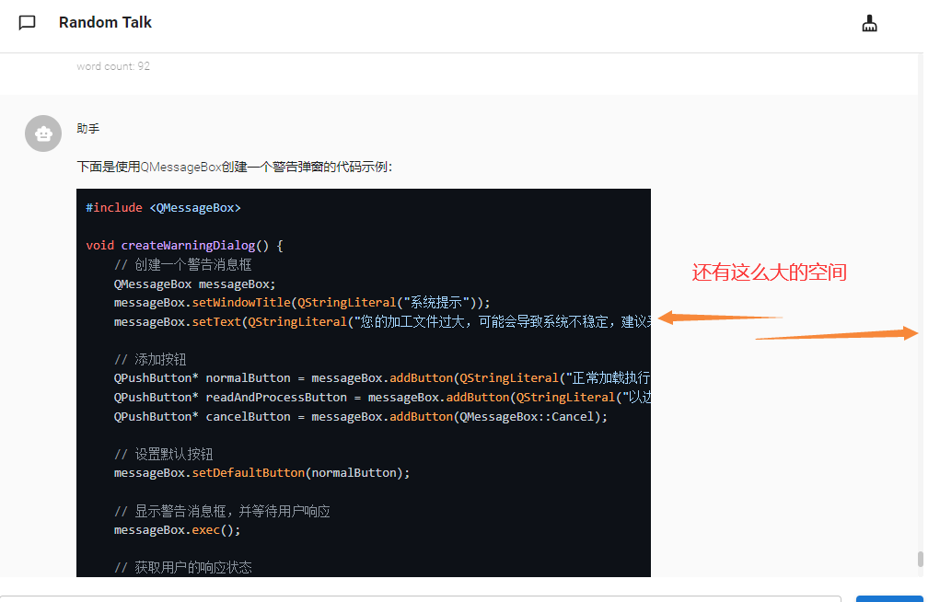Click the comment "// 获取用户的响应状态"
The image size is (940, 602).
click(x=183, y=567)
